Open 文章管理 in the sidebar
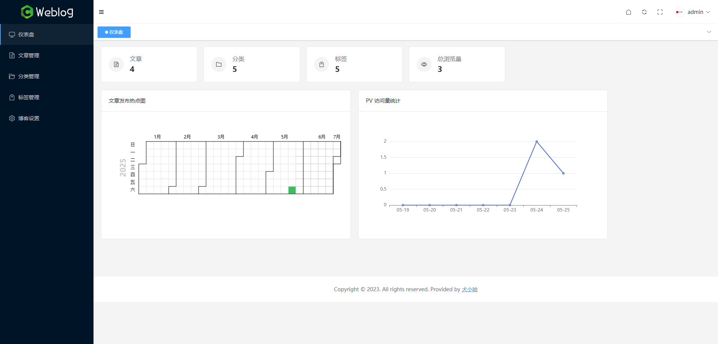This screenshot has height=344, width=718. click(x=29, y=55)
